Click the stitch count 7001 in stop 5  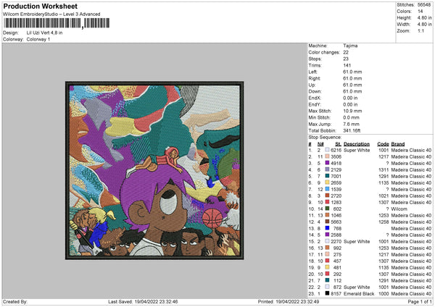click(336, 176)
